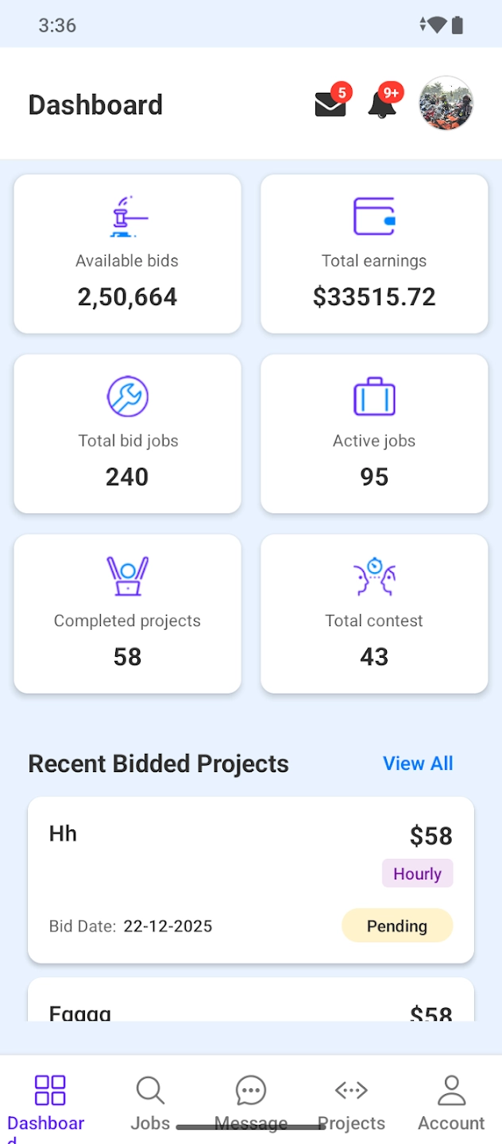The image size is (502, 1144).
Task: Tap the Total bid jobs wrench icon
Action: 127,396
